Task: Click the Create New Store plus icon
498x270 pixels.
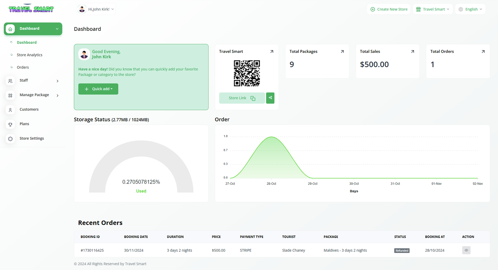Action: 373,9
